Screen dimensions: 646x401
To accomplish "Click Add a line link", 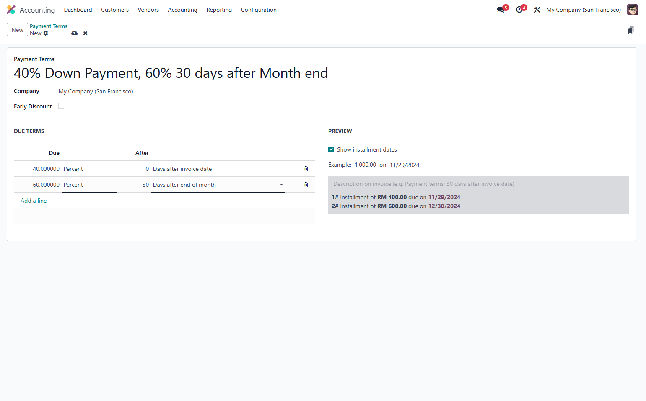I will (34, 200).
